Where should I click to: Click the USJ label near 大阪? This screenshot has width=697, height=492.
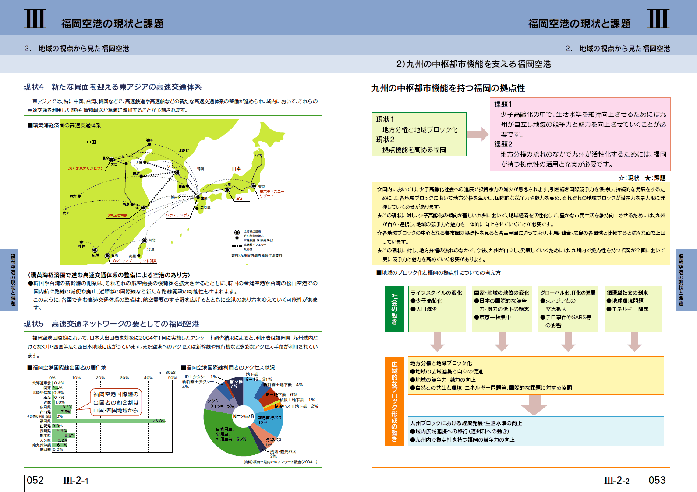point(239,199)
